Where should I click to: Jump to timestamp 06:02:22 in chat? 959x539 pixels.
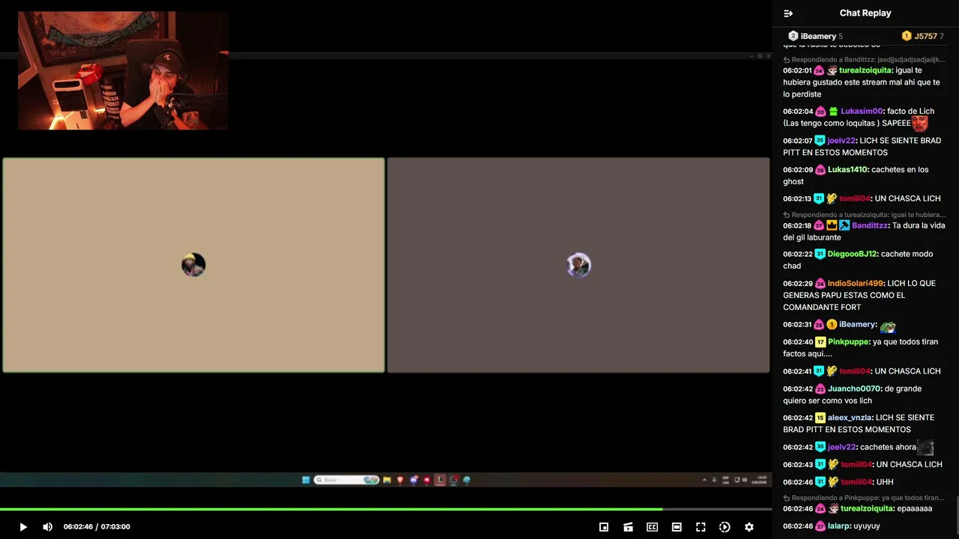(x=798, y=255)
